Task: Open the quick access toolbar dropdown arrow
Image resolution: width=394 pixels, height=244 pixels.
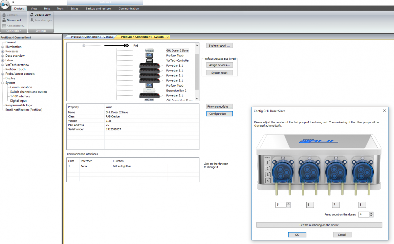Action: tap(13, 2)
